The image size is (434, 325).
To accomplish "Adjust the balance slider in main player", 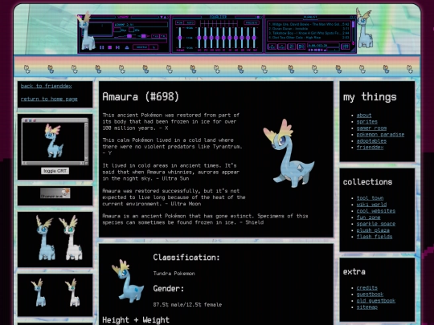I will point(143,36).
